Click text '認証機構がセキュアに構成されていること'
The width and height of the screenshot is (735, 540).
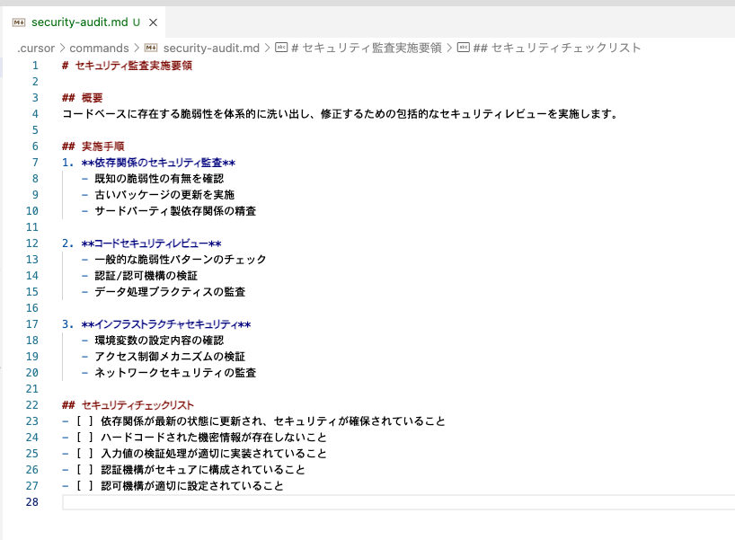click(x=203, y=470)
